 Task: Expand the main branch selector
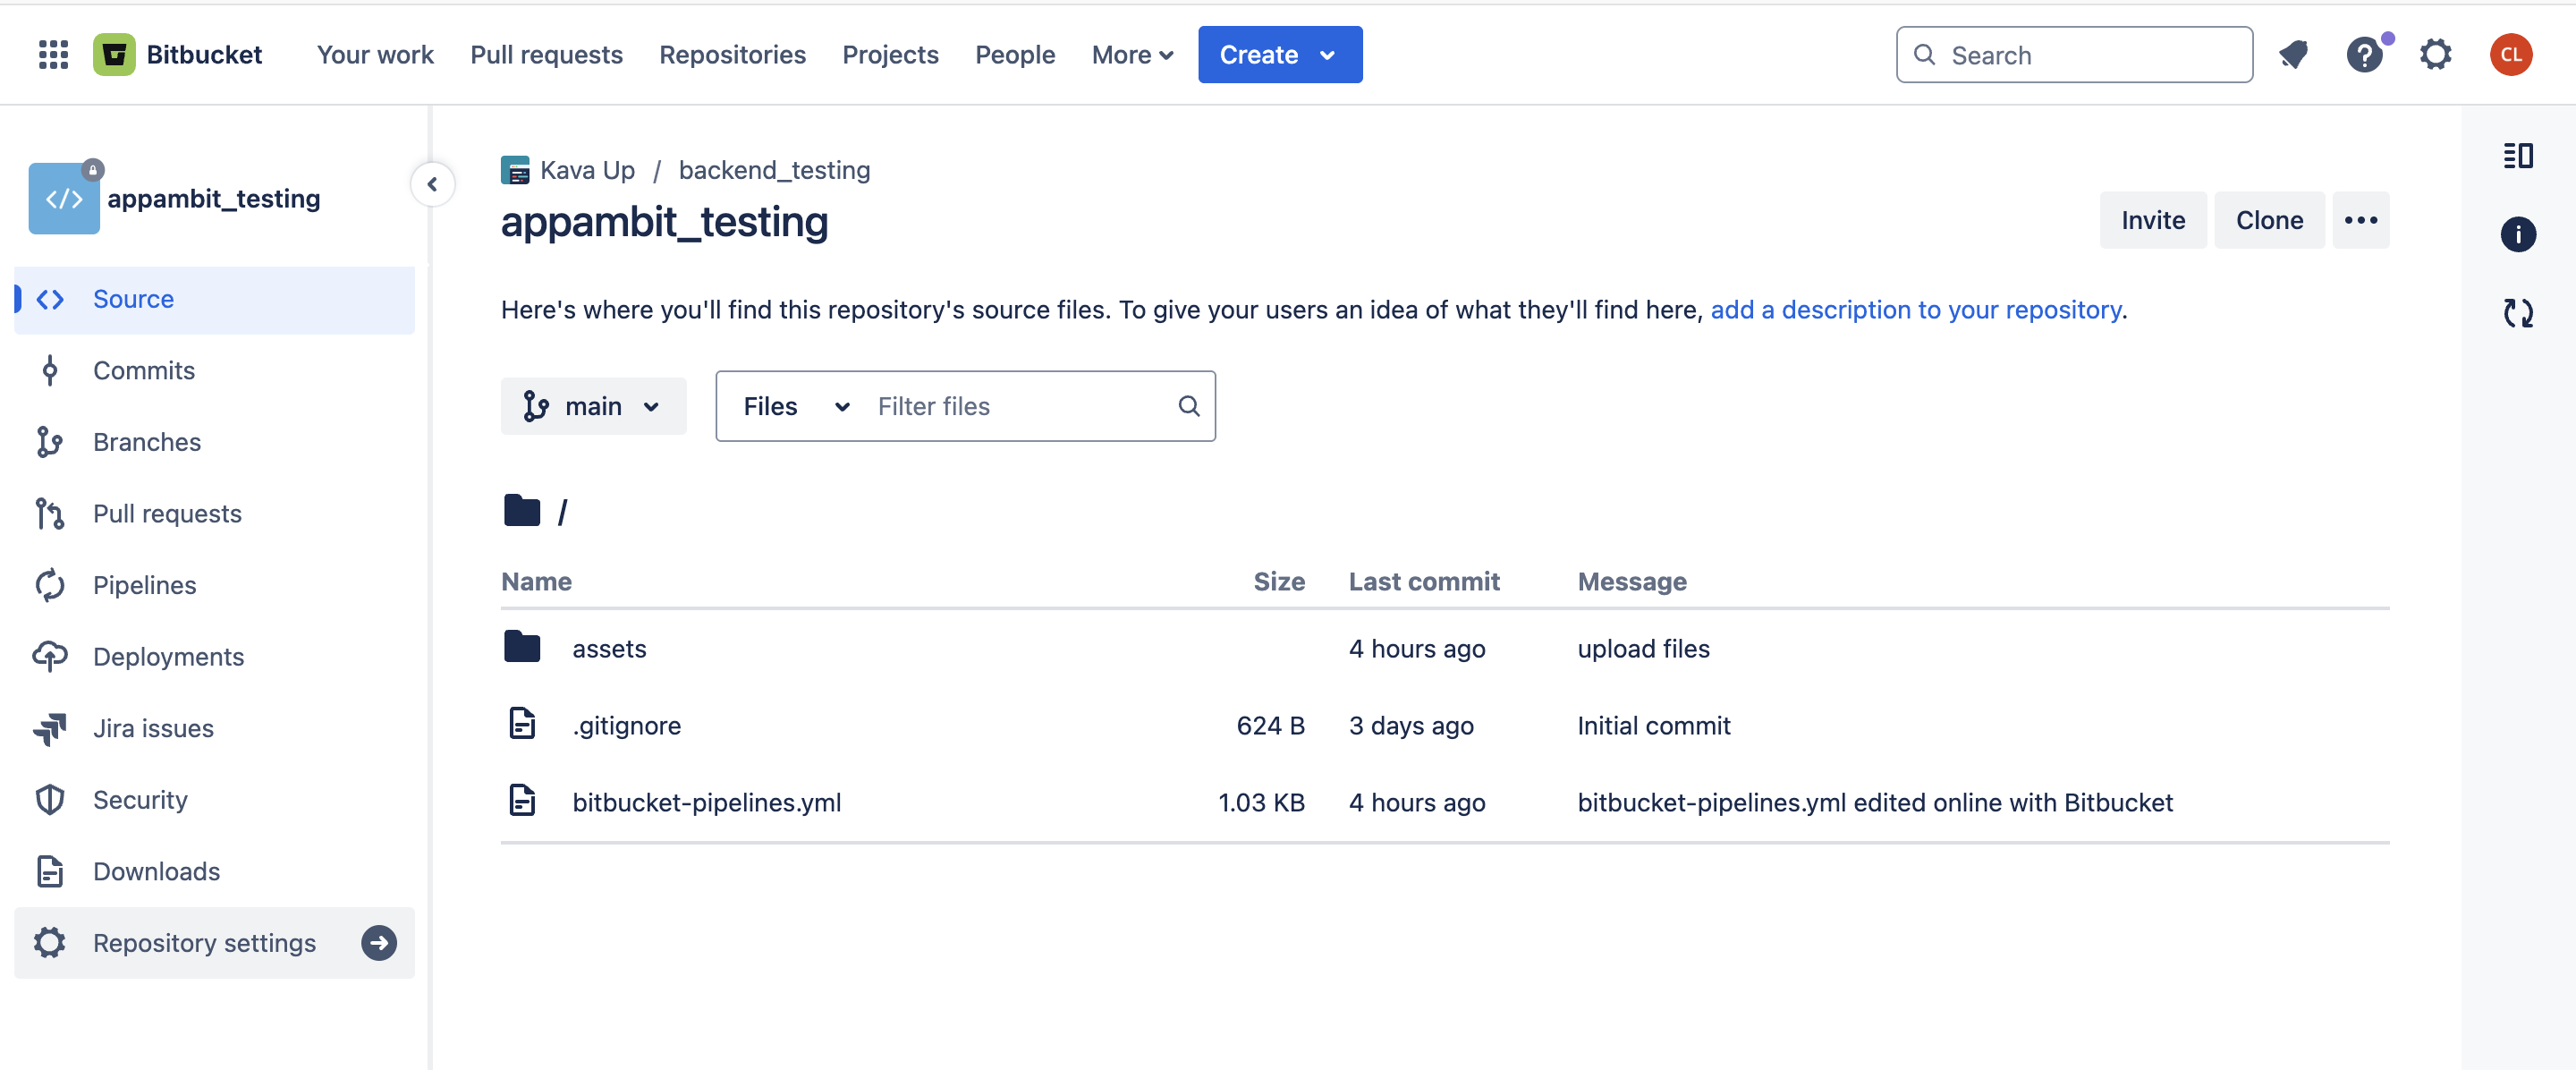pos(593,406)
